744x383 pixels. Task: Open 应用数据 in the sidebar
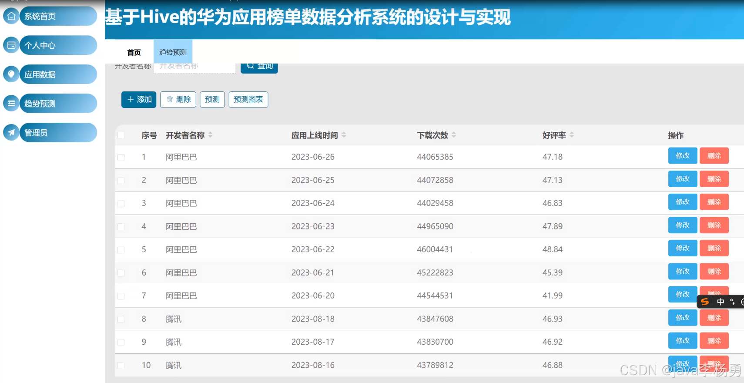coord(58,74)
